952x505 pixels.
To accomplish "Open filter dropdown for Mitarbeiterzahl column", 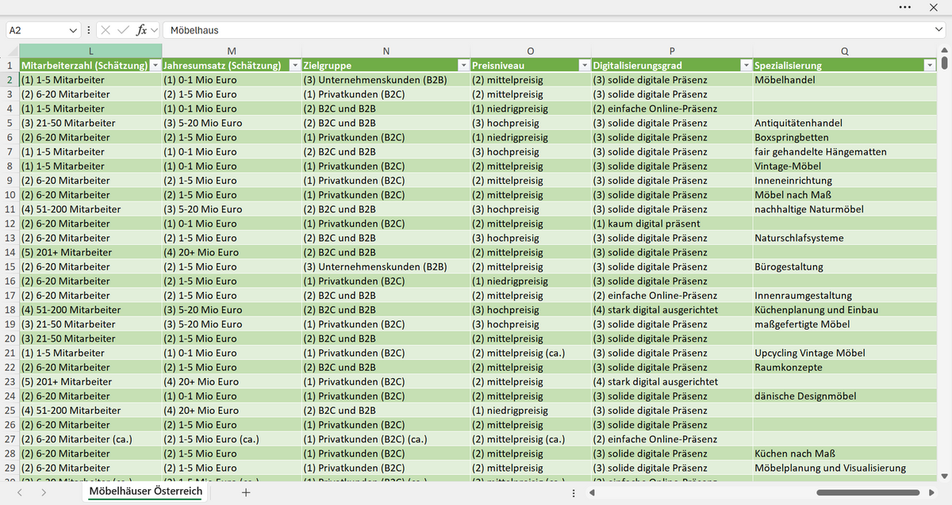I will pyautogui.click(x=155, y=65).
